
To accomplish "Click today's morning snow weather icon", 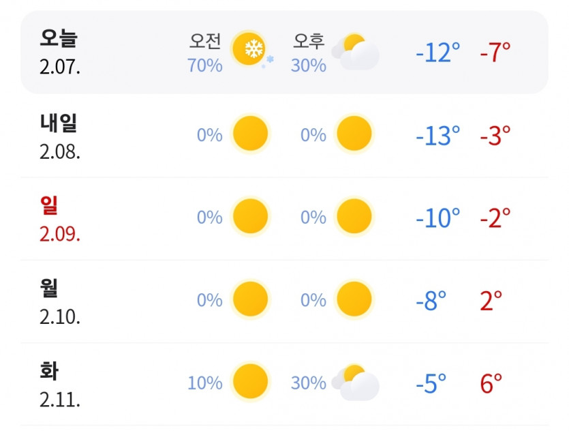I will [x=251, y=50].
